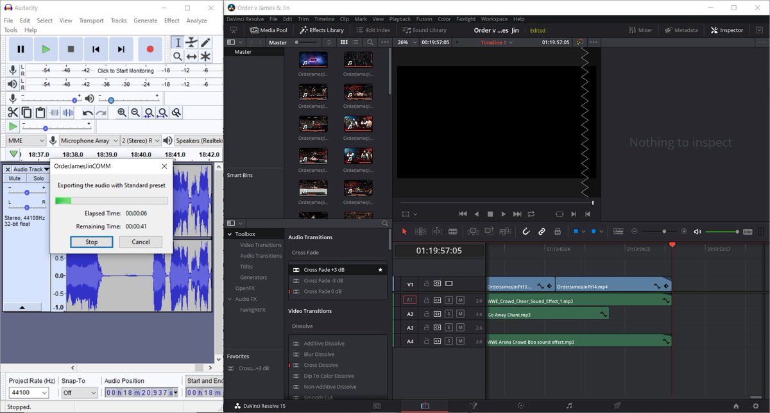Open the Fairlight menu in DaVinci Resolve
The image size is (770, 413).
pyautogui.click(x=466, y=19)
